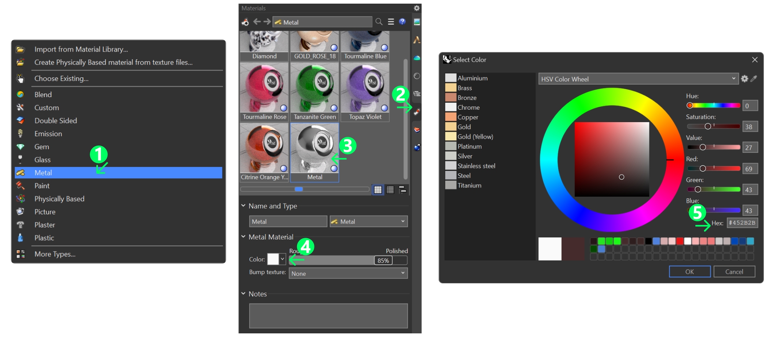Select the Citrine Orange material thumbnail
The image size is (774, 337).
(264, 152)
